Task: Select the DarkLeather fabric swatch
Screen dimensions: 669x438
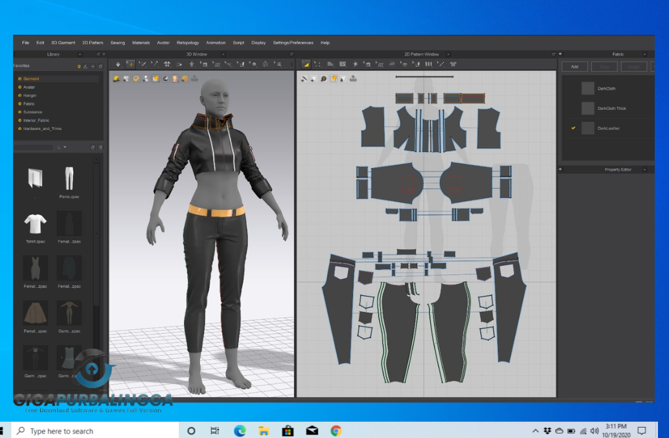Action: point(587,128)
